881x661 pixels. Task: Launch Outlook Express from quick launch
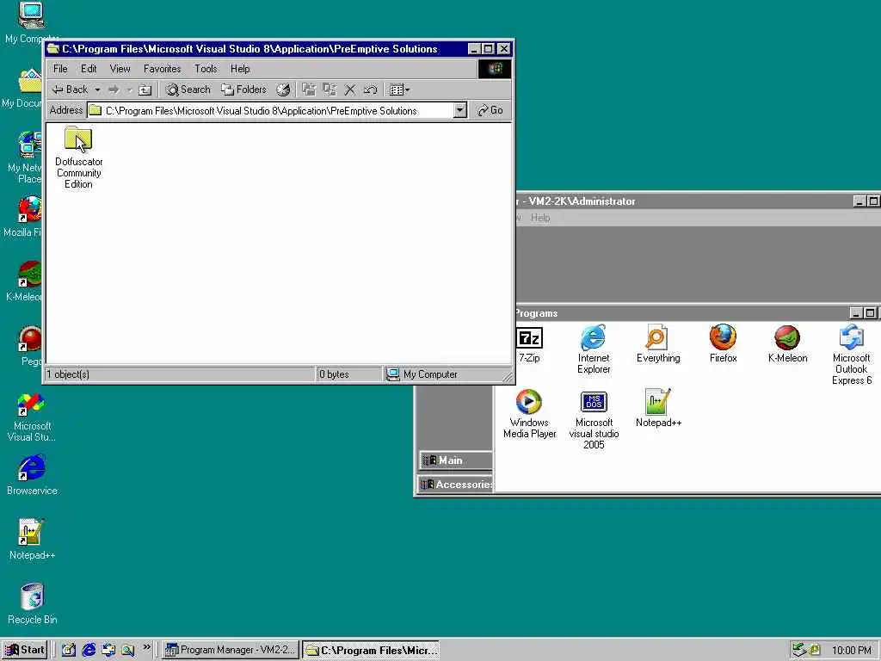pos(108,650)
